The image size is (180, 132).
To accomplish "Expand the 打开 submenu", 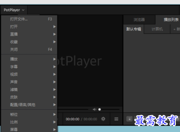I will tap(29, 27).
